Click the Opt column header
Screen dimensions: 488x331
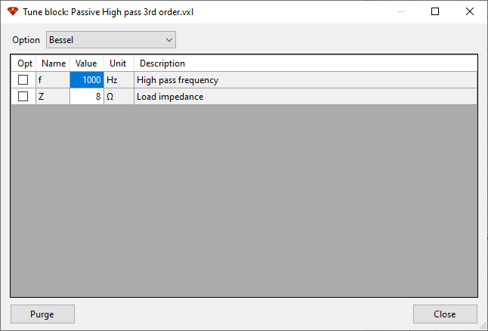point(24,63)
